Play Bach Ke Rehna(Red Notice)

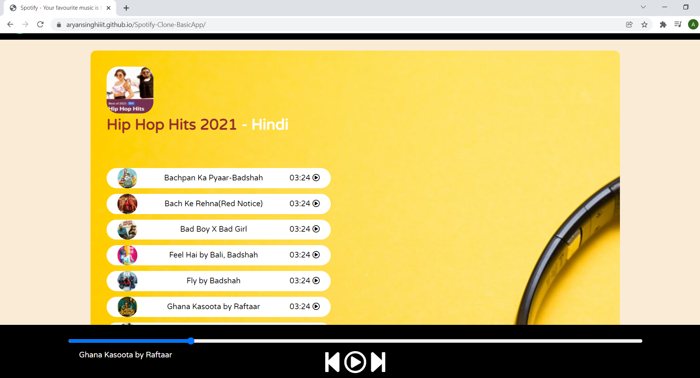pos(316,204)
